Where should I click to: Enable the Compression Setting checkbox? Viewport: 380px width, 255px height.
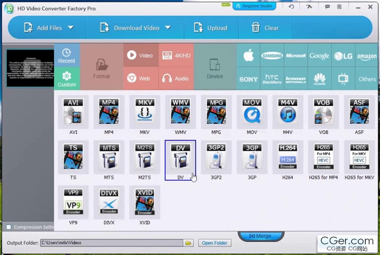pos(9,227)
